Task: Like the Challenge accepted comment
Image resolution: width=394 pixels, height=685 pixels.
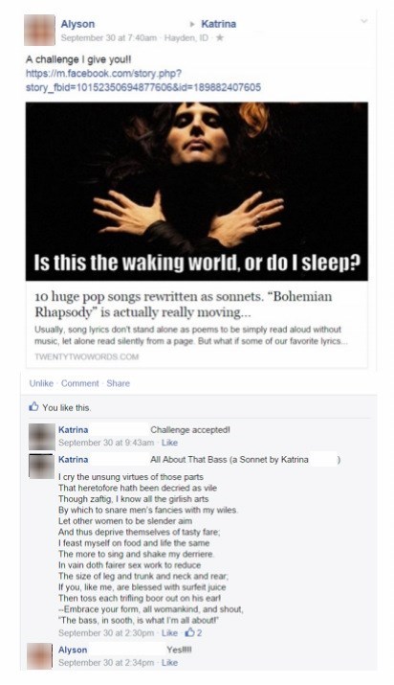Action: pyautogui.click(x=169, y=443)
